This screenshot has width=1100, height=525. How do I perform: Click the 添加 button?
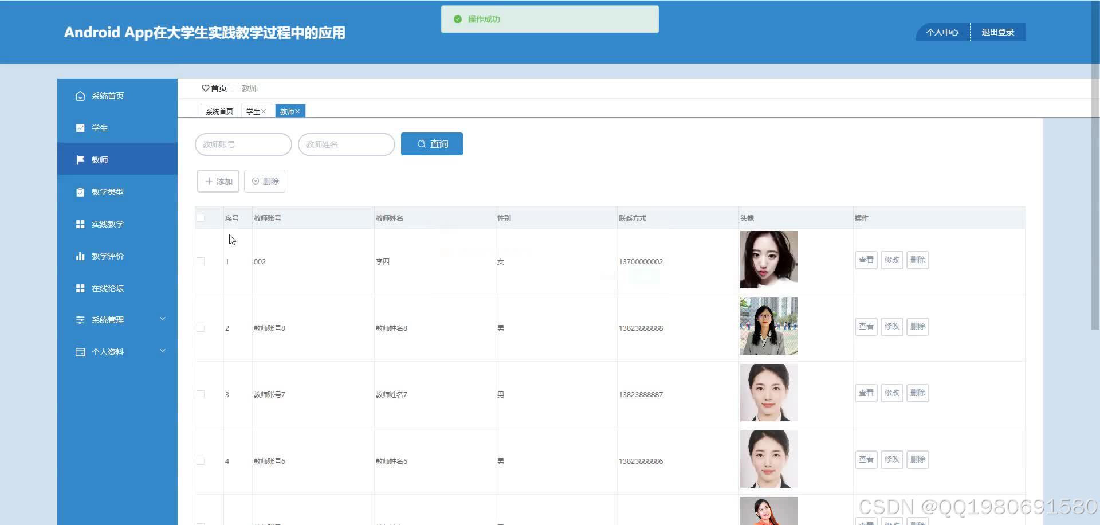(x=218, y=181)
